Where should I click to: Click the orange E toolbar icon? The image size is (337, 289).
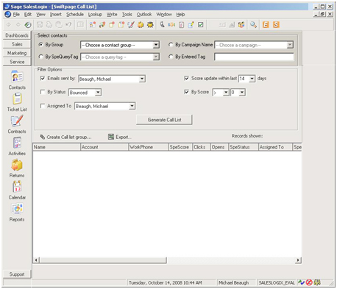pyautogui.click(x=266, y=24)
